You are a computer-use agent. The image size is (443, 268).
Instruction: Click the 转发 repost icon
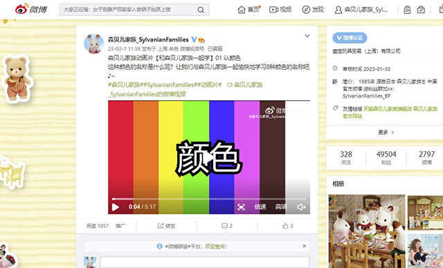click(x=161, y=226)
